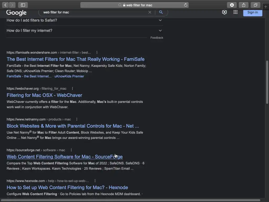This screenshot has height=202, width=269.
Task: Open the three-dot menu beside the famisafe.wondershare.com URL
Action: [x=97, y=52]
